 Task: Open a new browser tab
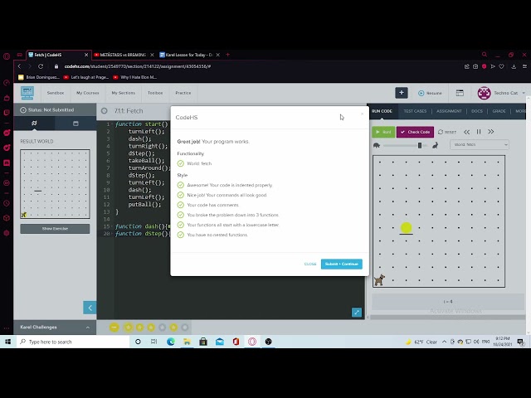(x=227, y=55)
